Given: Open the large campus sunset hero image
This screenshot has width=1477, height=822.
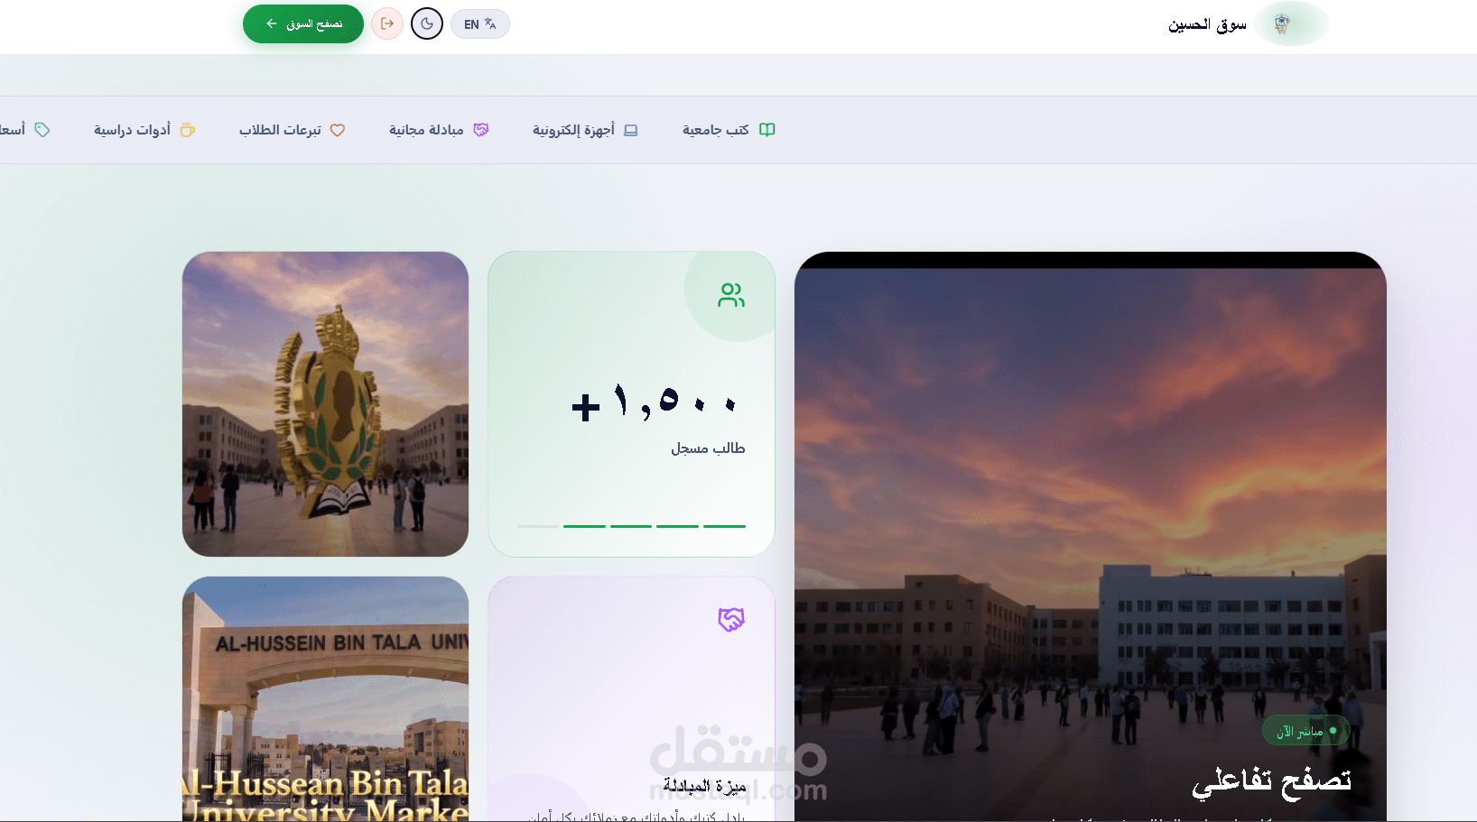Looking at the screenshot, I should click(x=1091, y=537).
